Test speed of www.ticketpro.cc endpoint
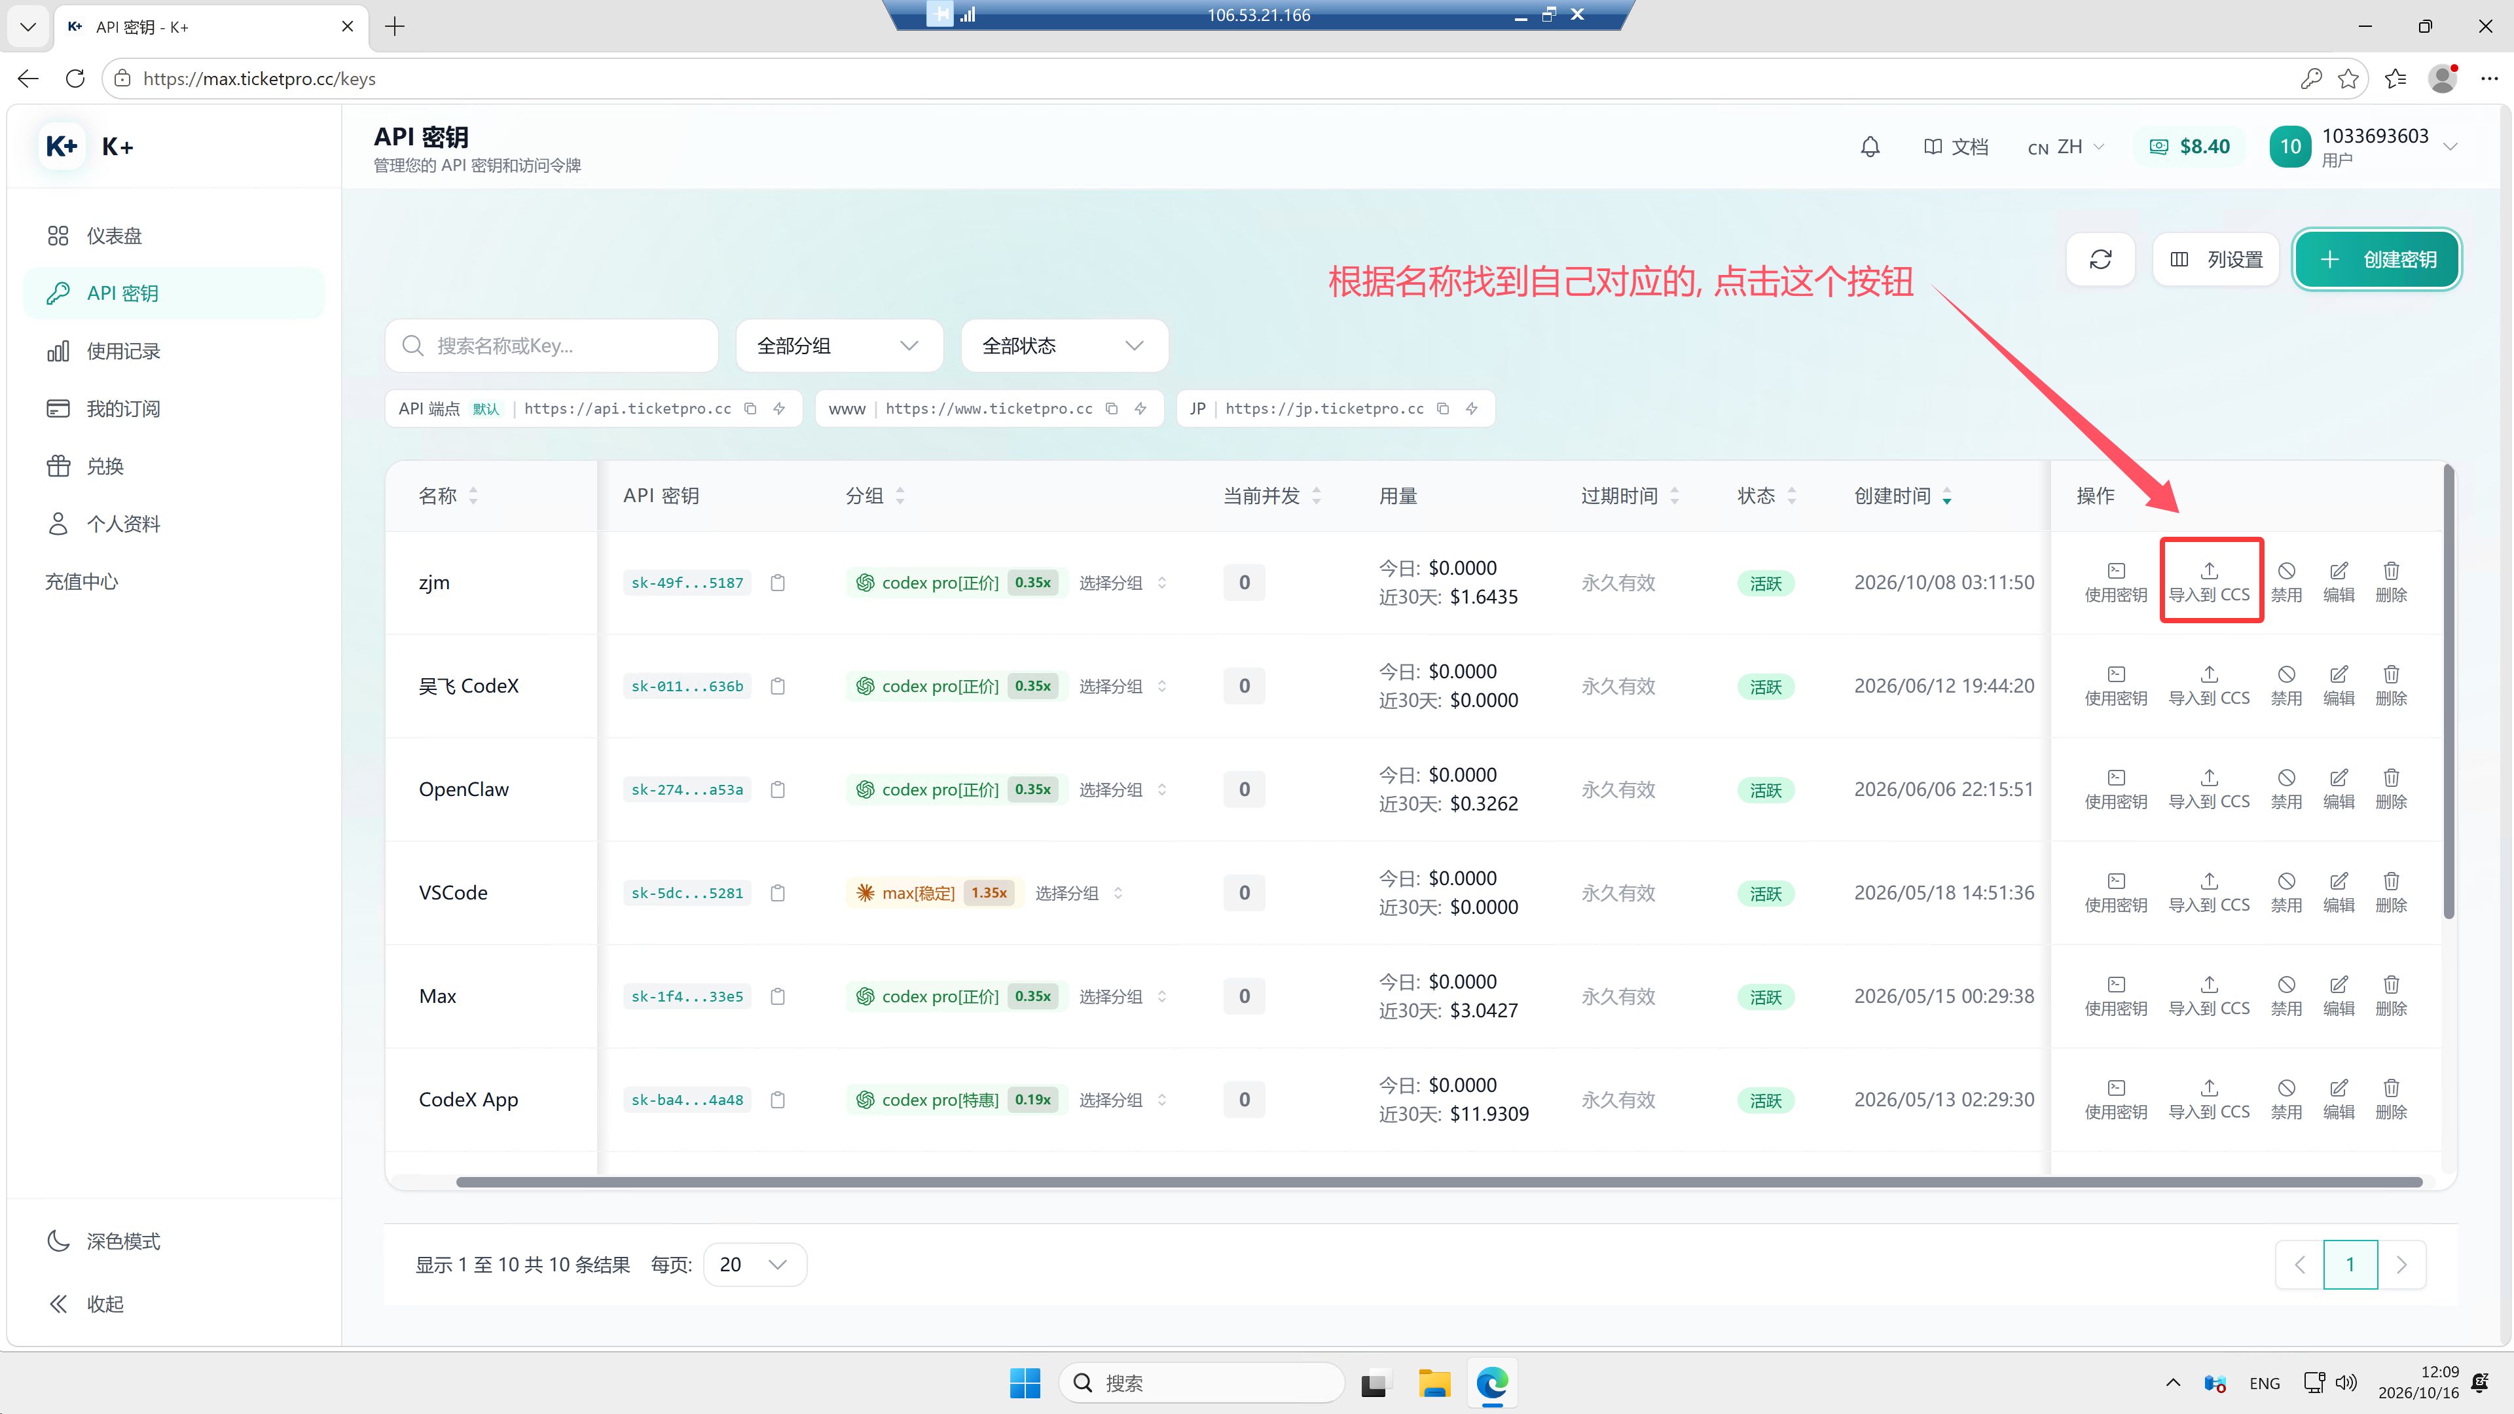 [1140, 409]
